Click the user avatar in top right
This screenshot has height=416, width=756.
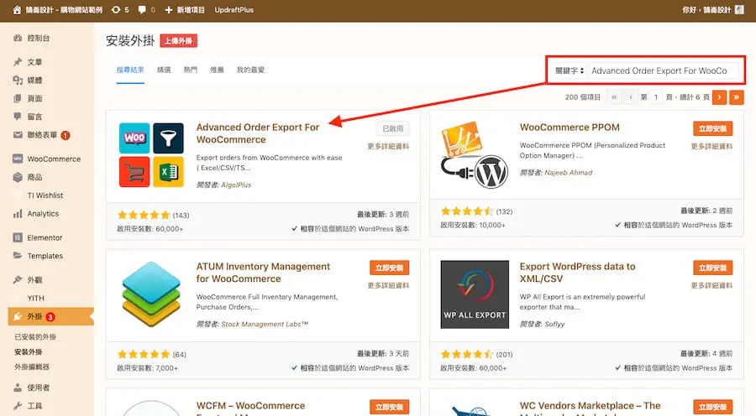[x=739, y=9]
